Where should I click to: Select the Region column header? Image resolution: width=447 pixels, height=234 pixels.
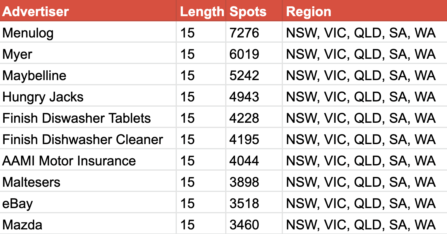point(365,11)
